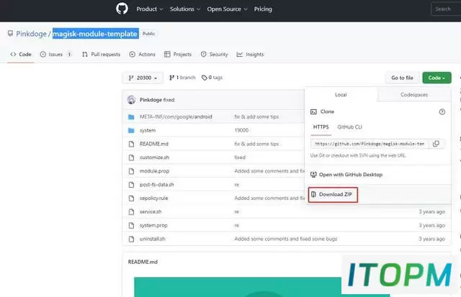Open the Pinkdoge commit author link
The image size is (461, 297).
click(x=151, y=100)
